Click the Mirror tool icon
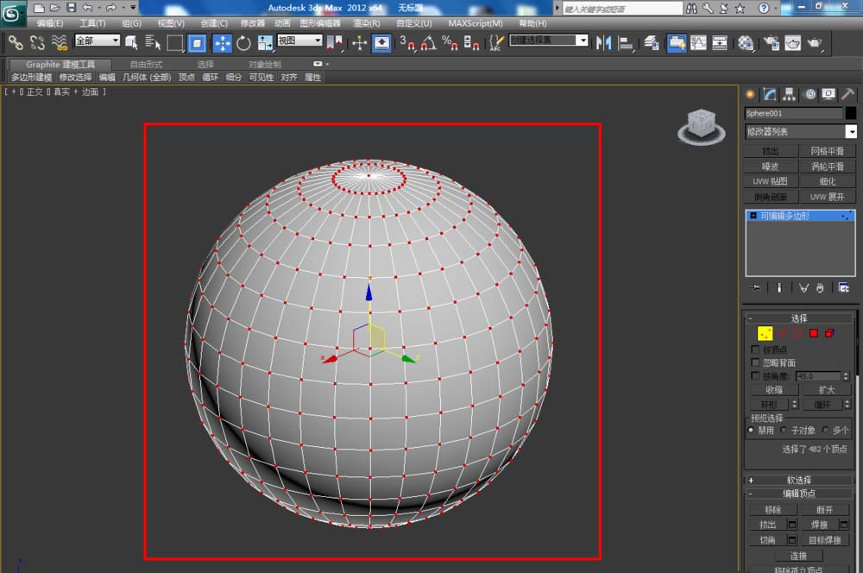Viewport: 863px width, 573px height. [x=604, y=42]
